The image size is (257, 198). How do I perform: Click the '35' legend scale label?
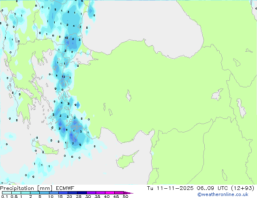click(97, 196)
